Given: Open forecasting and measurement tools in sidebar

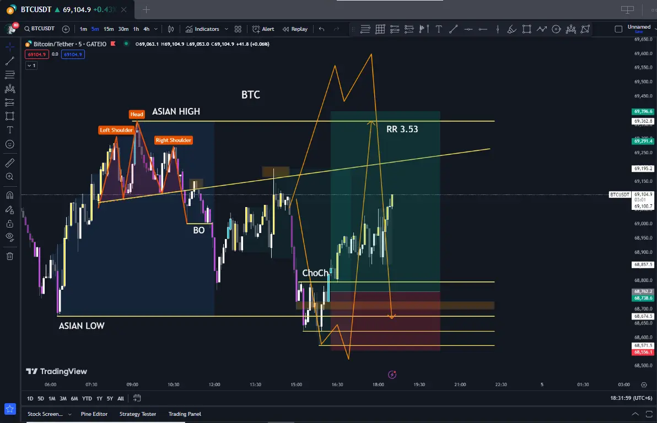Looking at the screenshot, I should point(9,102).
